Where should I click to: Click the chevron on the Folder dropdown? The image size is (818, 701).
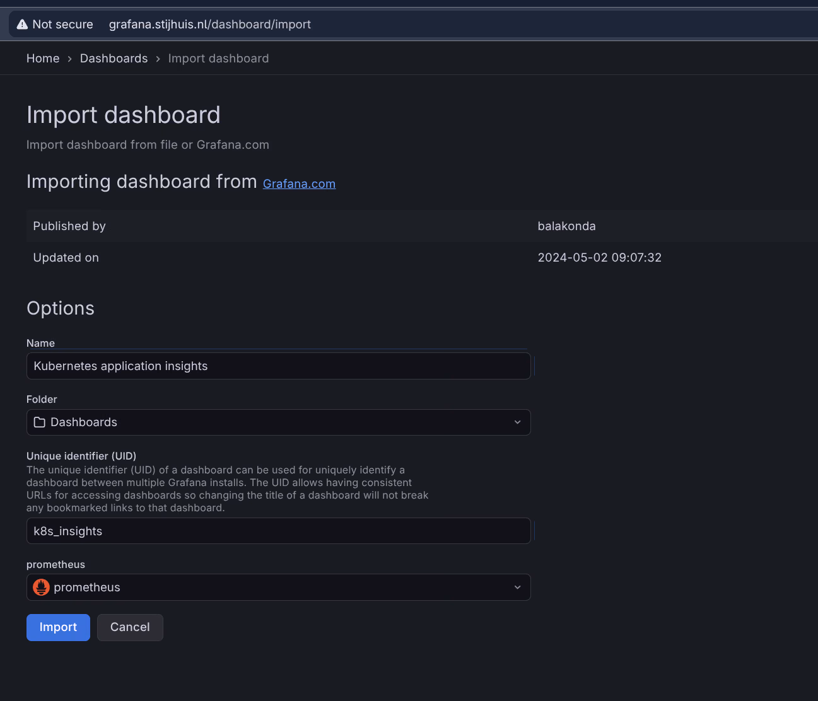[517, 422]
